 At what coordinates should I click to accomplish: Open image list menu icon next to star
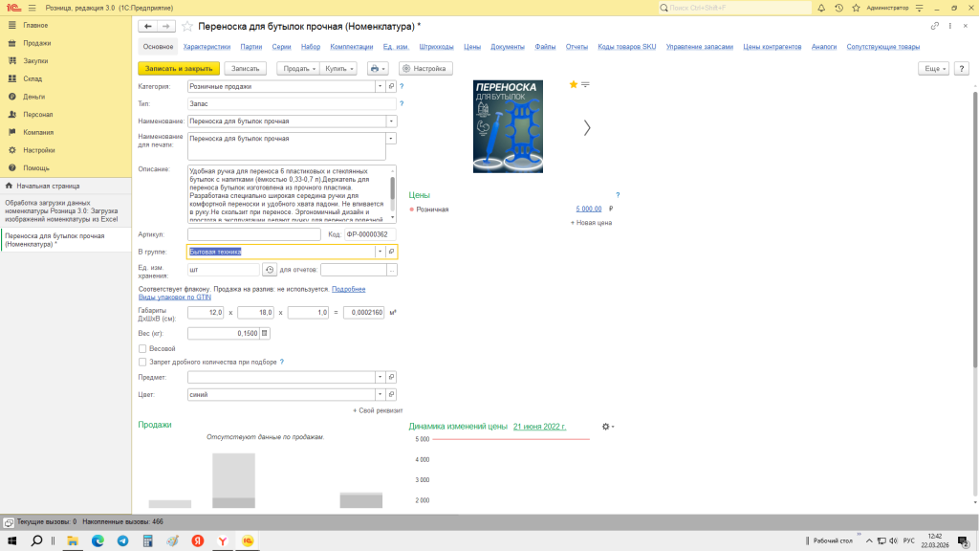tap(586, 84)
